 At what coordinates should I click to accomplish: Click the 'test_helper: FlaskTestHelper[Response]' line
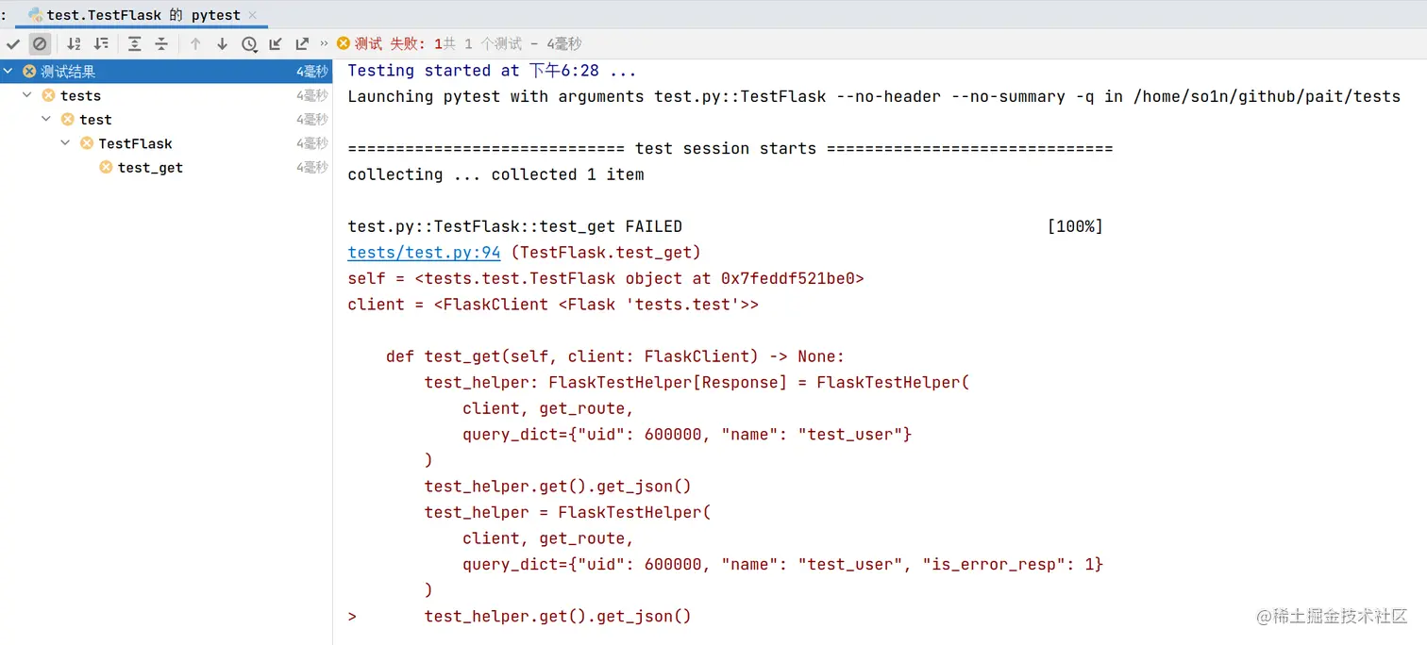pos(697,383)
